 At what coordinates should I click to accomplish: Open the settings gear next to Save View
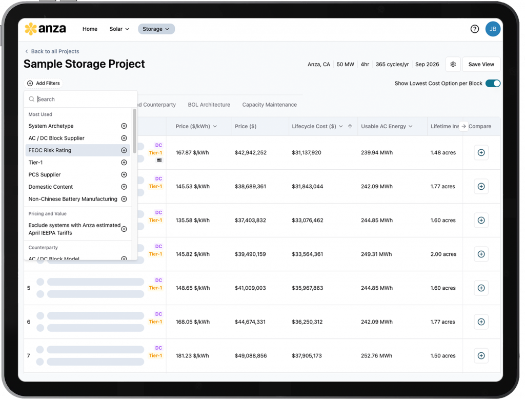[x=453, y=65]
